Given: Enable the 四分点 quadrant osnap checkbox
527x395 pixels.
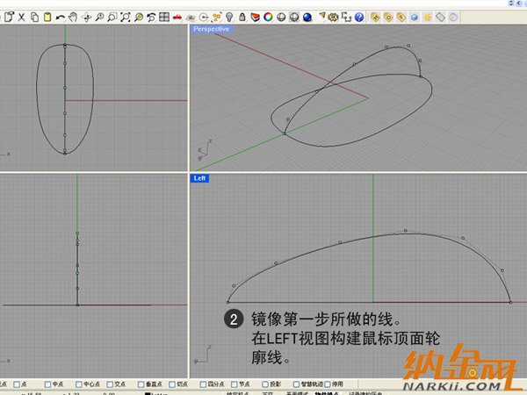Looking at the screenshot, I should 203,384.
